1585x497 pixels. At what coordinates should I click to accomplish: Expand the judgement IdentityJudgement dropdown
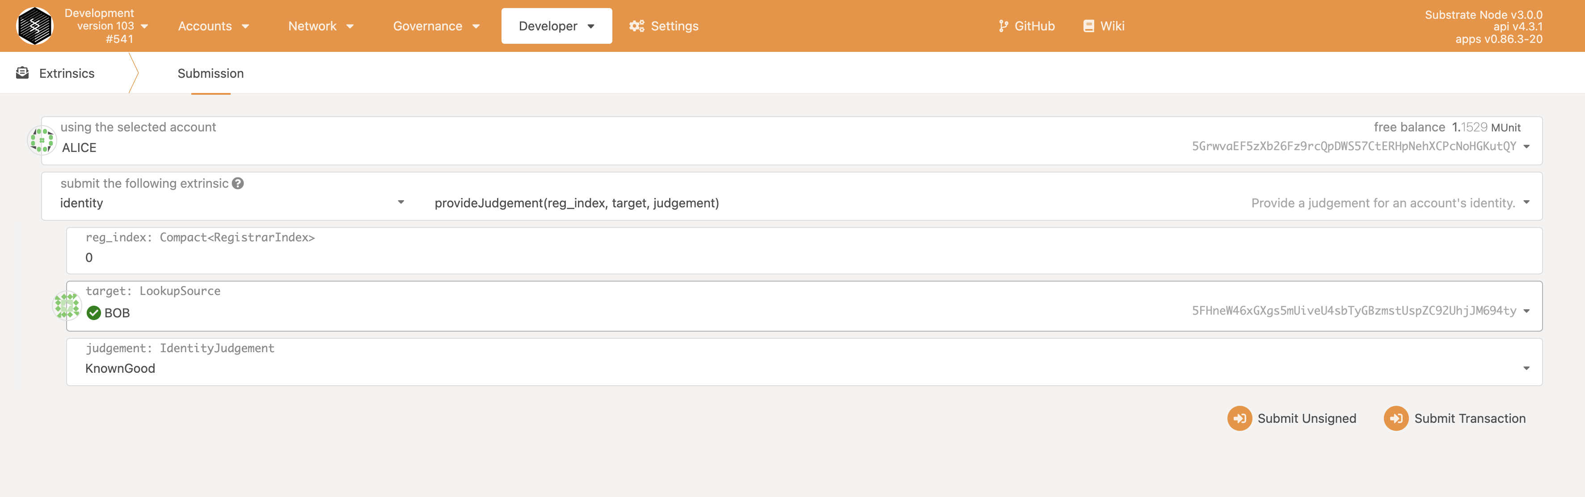point(1526,366)
